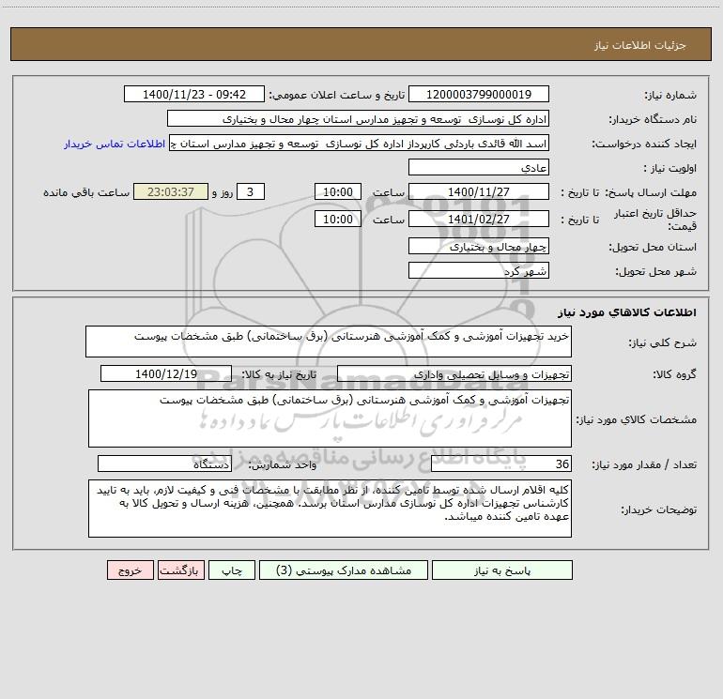Click the label 'مشخصات کالای مورد نیاز:'

(637, 419)
